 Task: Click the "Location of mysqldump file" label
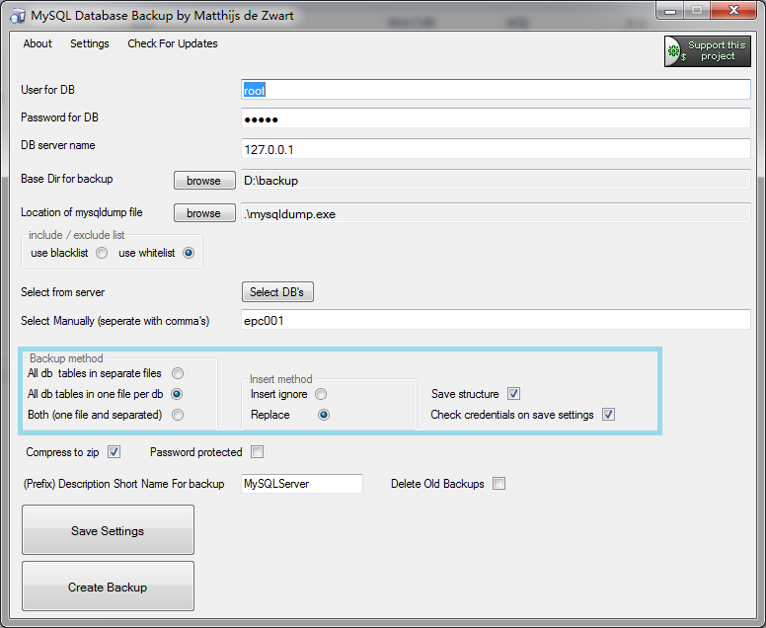click(82, 212)
